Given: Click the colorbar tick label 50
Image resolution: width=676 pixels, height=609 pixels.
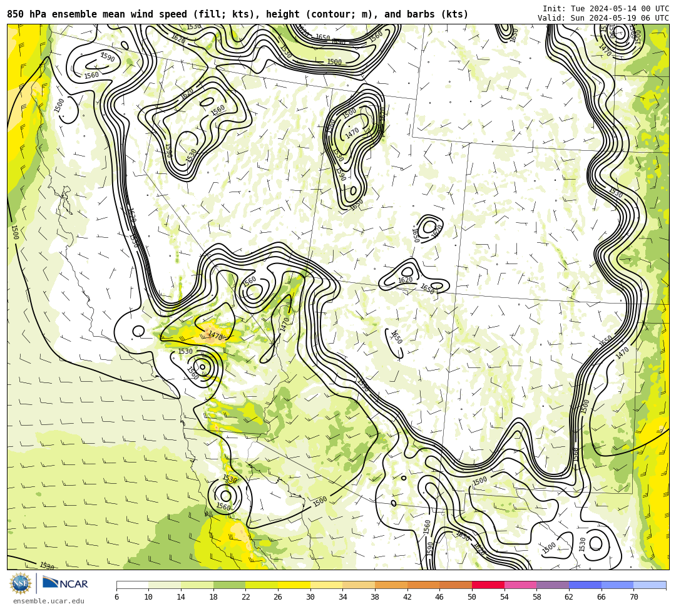Looking at the screenshot, I should coord(472,597).
